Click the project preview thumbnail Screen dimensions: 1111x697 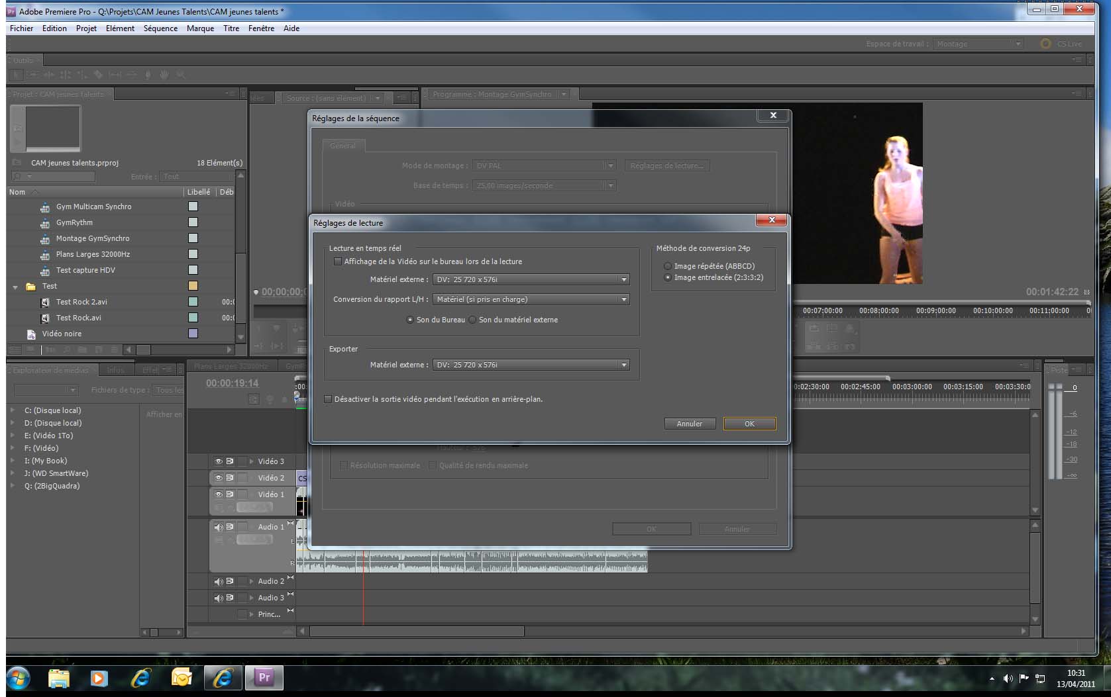pyautogui.click(x=52, y=128)
